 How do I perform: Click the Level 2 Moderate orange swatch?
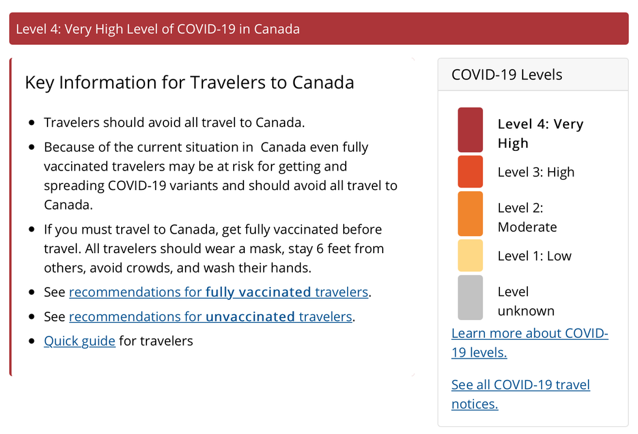(x=470, y=213)
